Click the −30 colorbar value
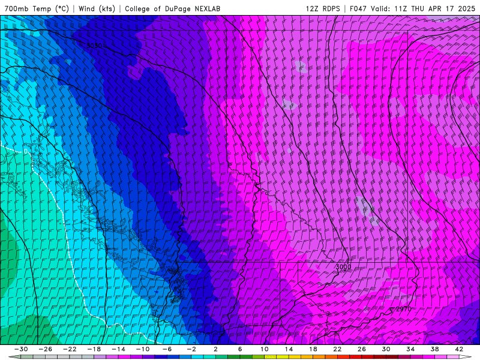 (21, 349)
